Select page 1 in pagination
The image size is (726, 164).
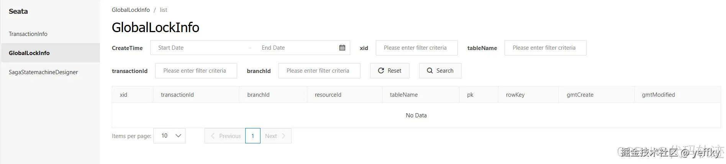253,136
